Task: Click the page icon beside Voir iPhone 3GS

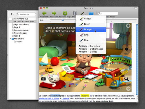Action: pyautogui.click(x=12, y=19)
